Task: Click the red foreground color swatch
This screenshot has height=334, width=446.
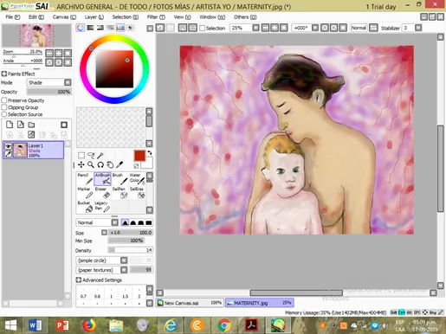Action: [x=139, y=156]
